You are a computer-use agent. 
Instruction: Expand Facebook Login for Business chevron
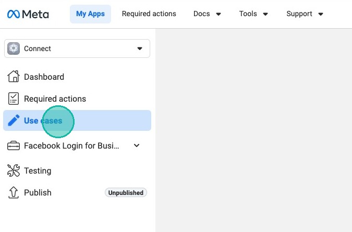[137, 146]
